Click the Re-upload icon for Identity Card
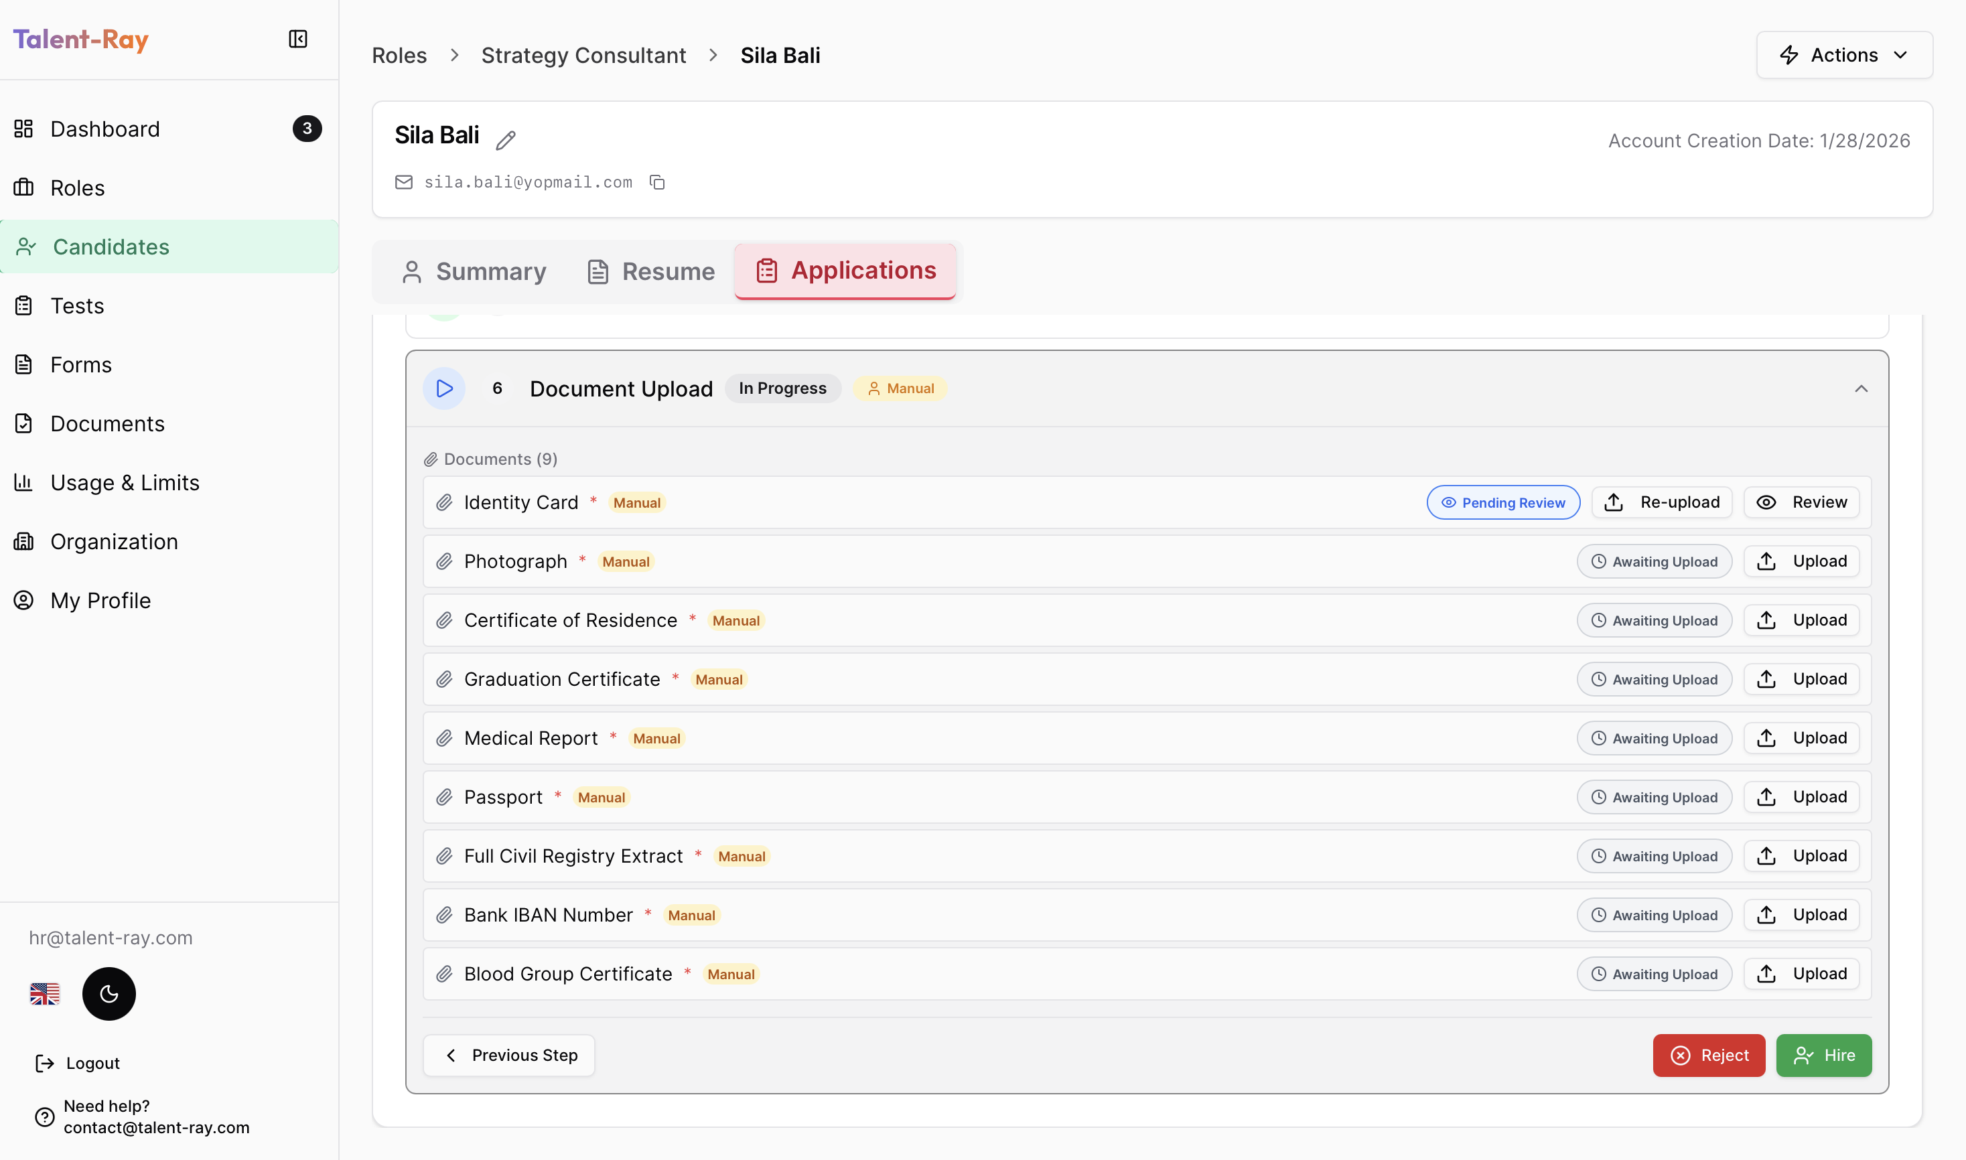The height and width of the screenshot is (1160, 1966). click(x=1614, y=502)
